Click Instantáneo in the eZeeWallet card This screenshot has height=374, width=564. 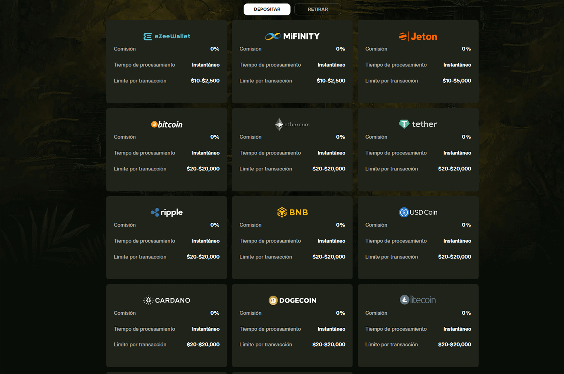tap(206, 65)
